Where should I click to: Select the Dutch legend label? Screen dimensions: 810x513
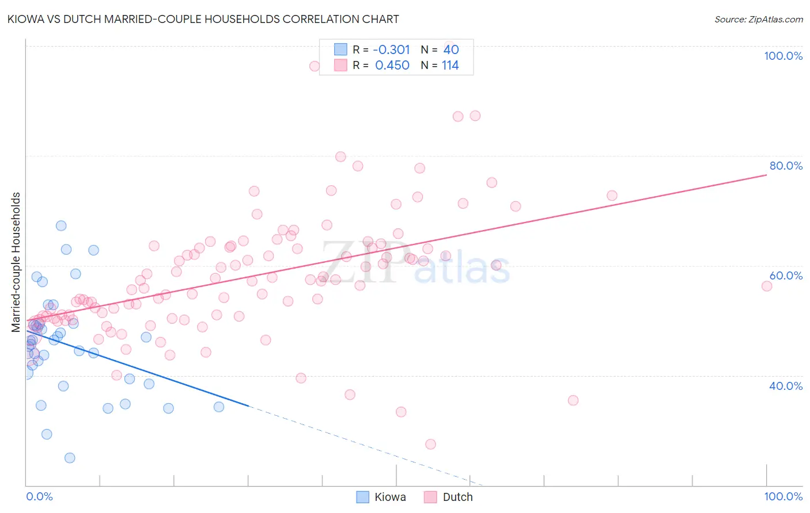tap(457, 497)
